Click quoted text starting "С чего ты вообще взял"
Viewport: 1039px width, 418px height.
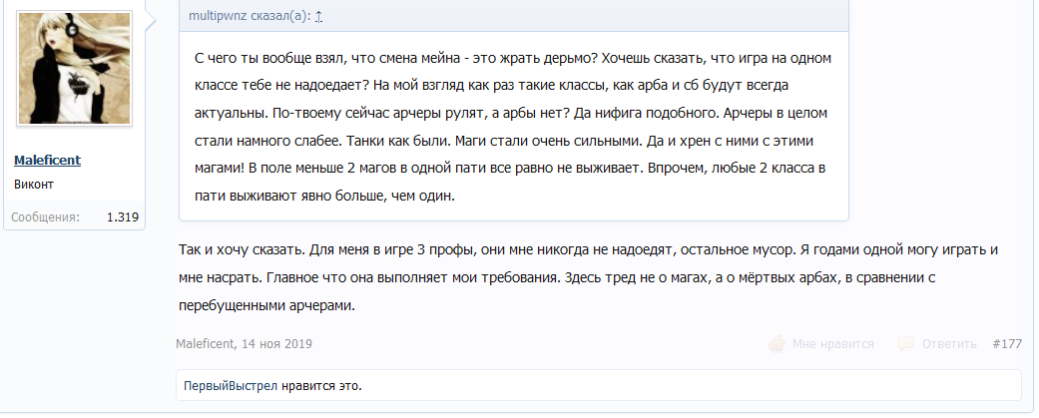pos(513,127)
